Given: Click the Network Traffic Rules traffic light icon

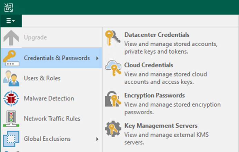Looking at the screenshot, I should (x=11, y=119).
